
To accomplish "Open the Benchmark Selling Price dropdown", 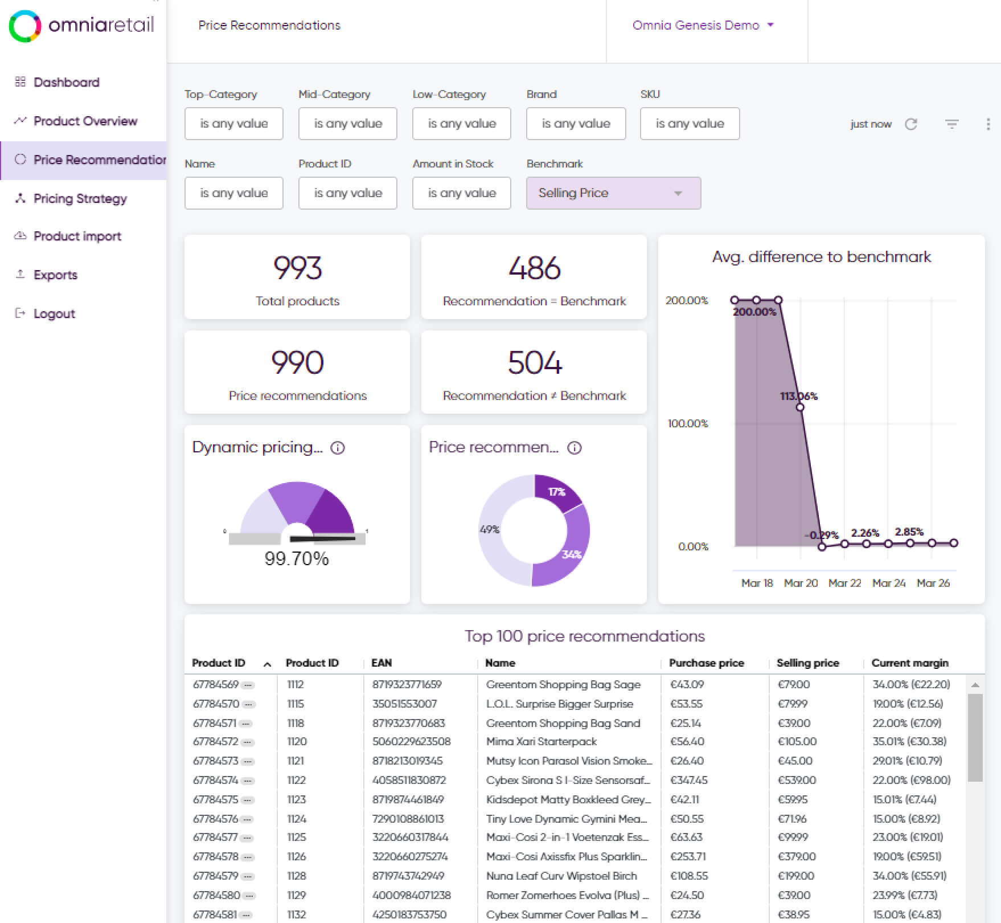I will [613, 193].
